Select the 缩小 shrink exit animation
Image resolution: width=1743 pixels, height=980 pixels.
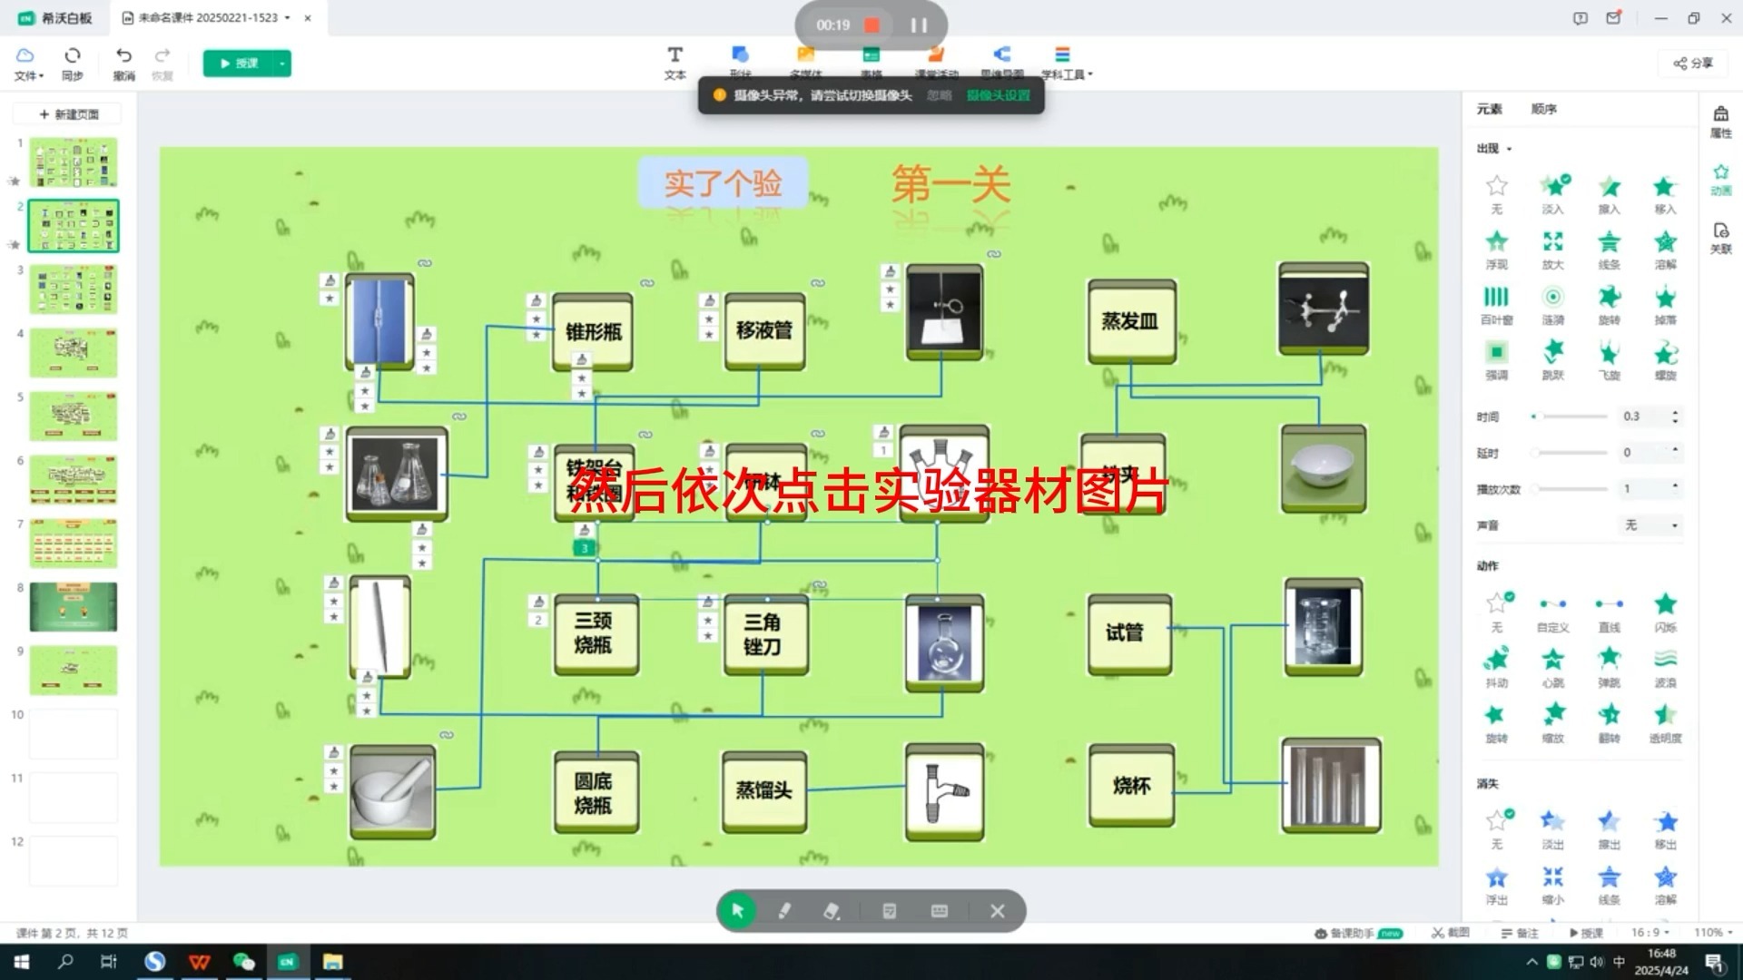(1553, 885)
